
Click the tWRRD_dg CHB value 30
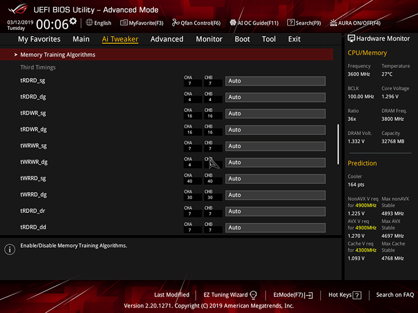point(210,197)
